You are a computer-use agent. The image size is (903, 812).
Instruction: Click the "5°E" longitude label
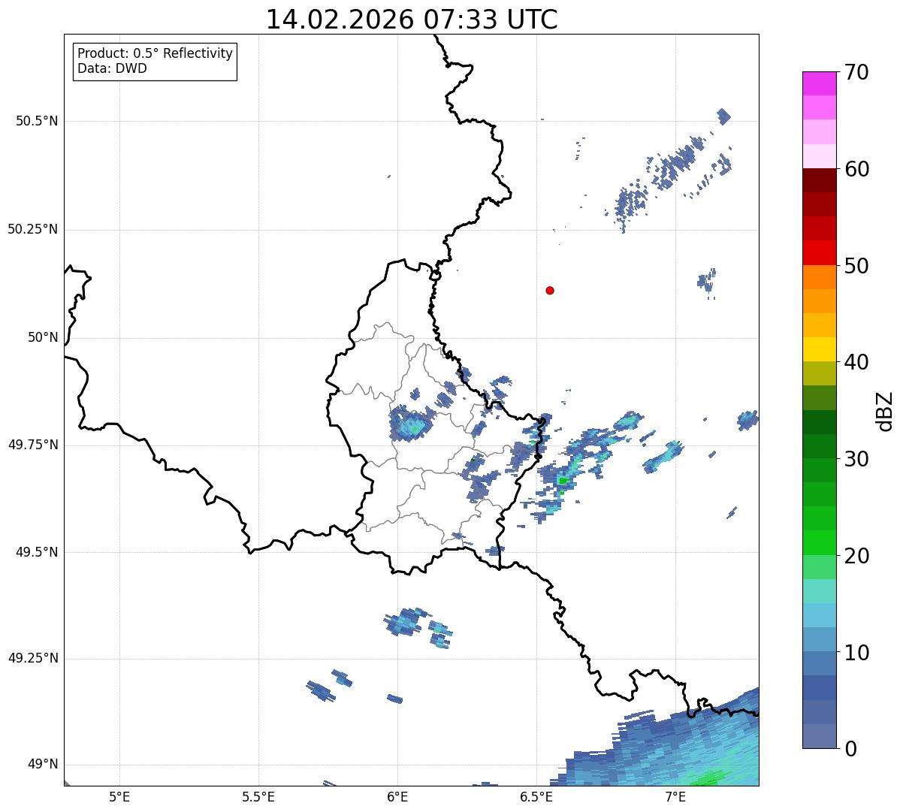click(119, 797)
